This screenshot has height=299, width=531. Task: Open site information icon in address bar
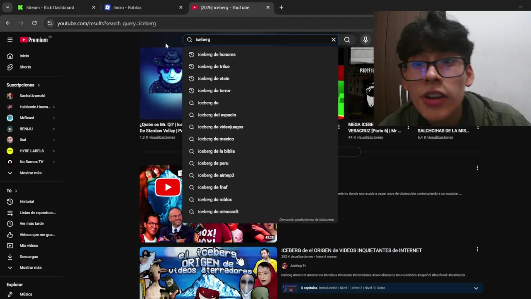(50, 23)
